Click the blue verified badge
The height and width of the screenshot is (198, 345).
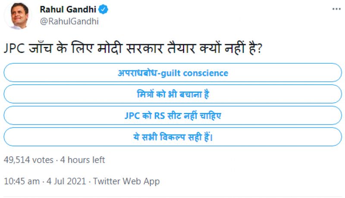103,10
